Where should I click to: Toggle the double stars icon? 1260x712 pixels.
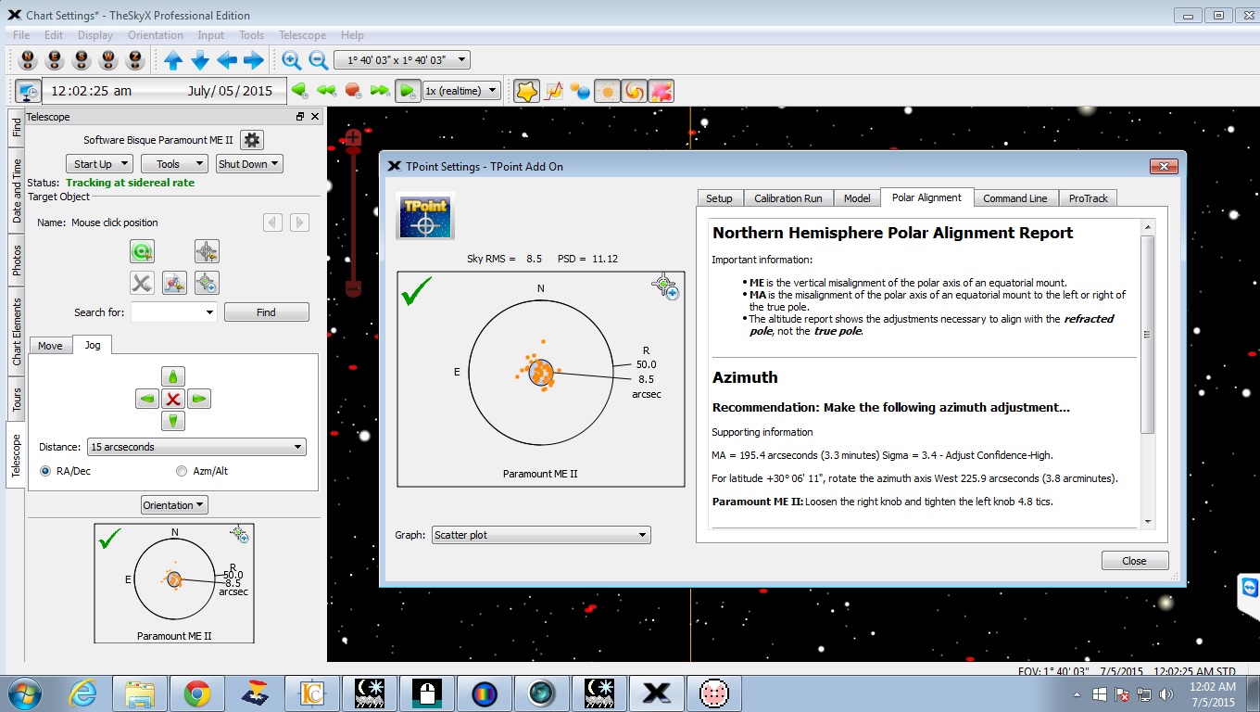(580, 91)
